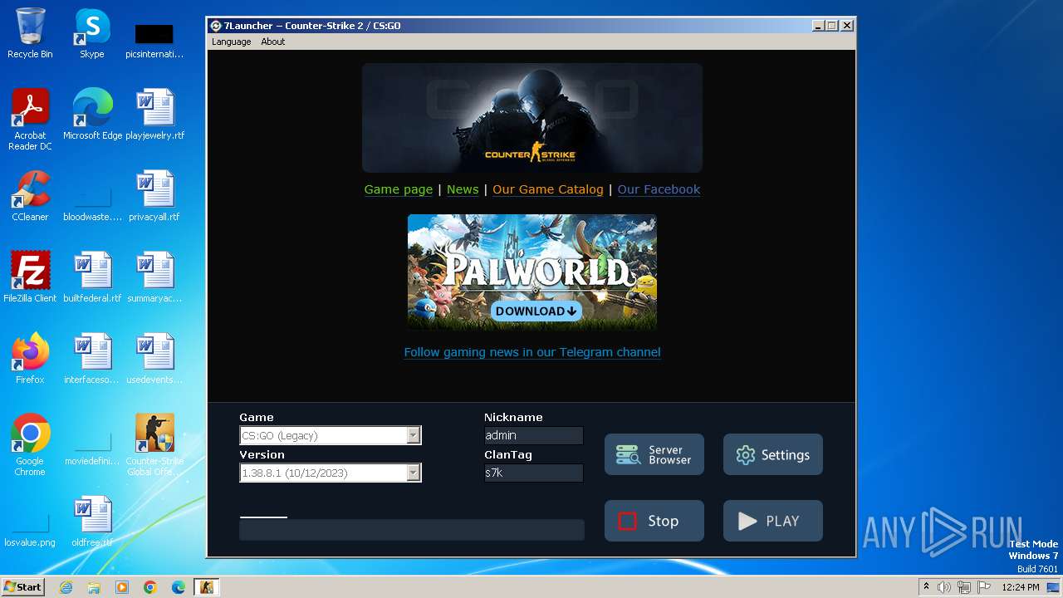
Task: Click the PLAY button
Action: (x=773, y=521)
